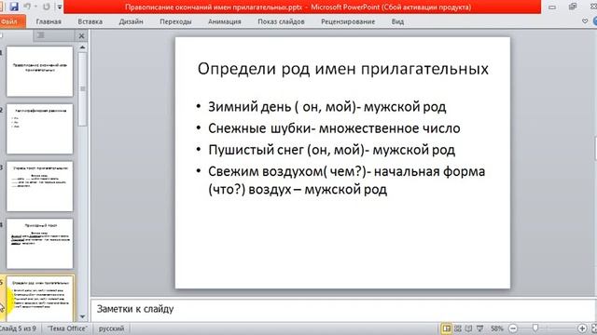Viewport: 597px width, 335px height.
Task: Click the expand ribbon icon at top right
Action: pos(585,21)
